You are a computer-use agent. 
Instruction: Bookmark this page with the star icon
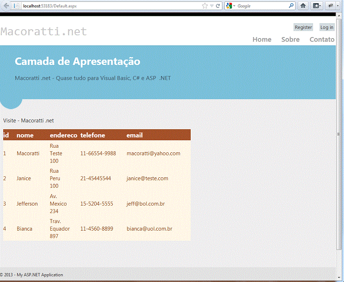[x=205, y=6]
